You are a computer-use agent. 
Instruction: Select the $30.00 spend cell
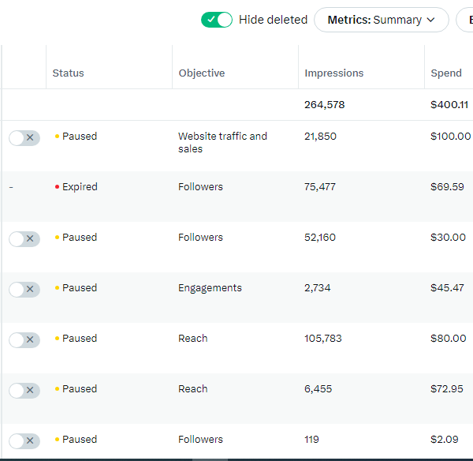(448, 237)
